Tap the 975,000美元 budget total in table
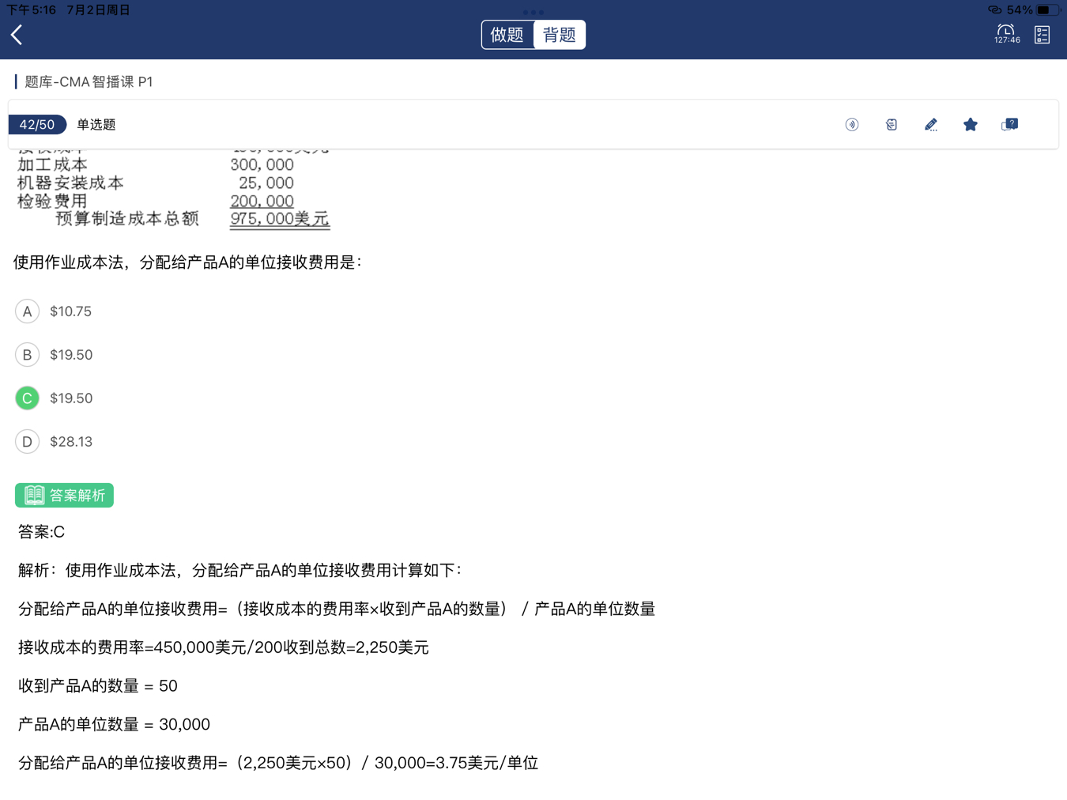Screen dimensions: 1067x800 tap(279, 219)
